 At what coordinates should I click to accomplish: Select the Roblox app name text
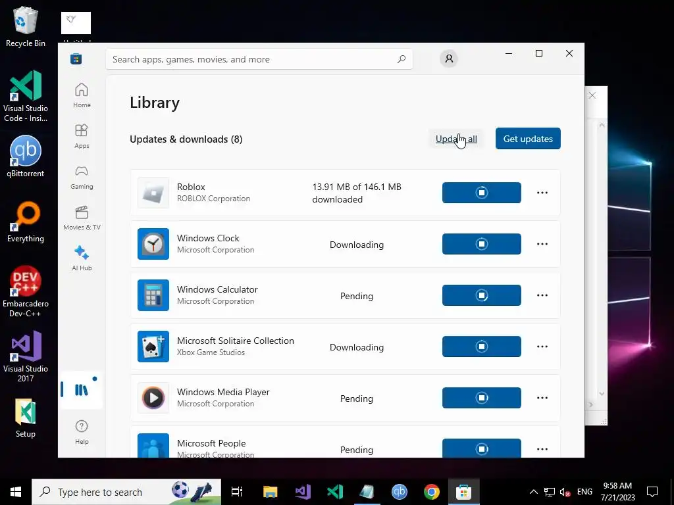[191, 187]
